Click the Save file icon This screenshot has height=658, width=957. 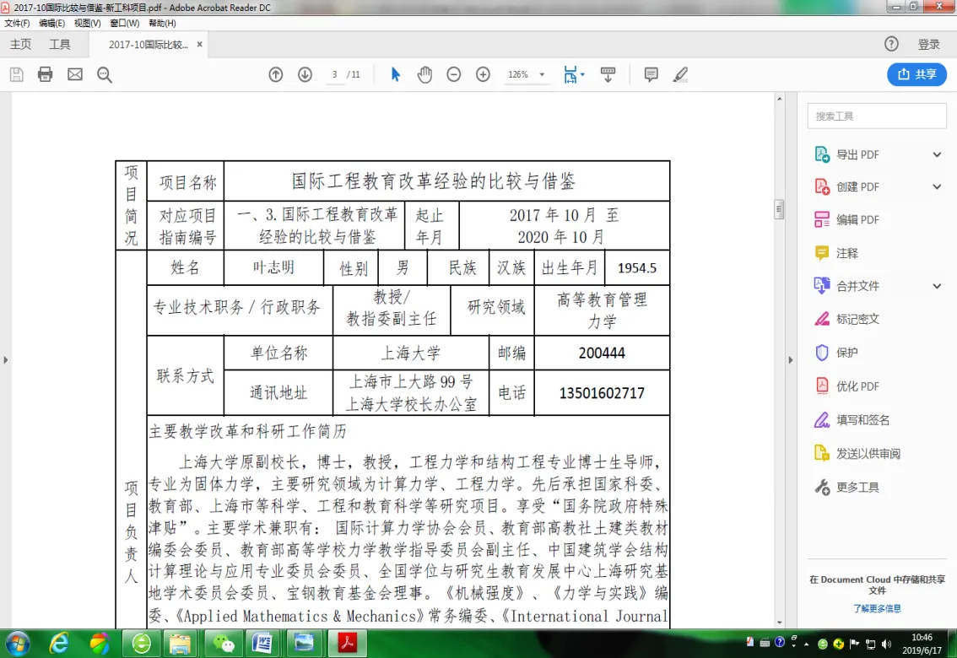pyautogui.click(x=17, y=74)
